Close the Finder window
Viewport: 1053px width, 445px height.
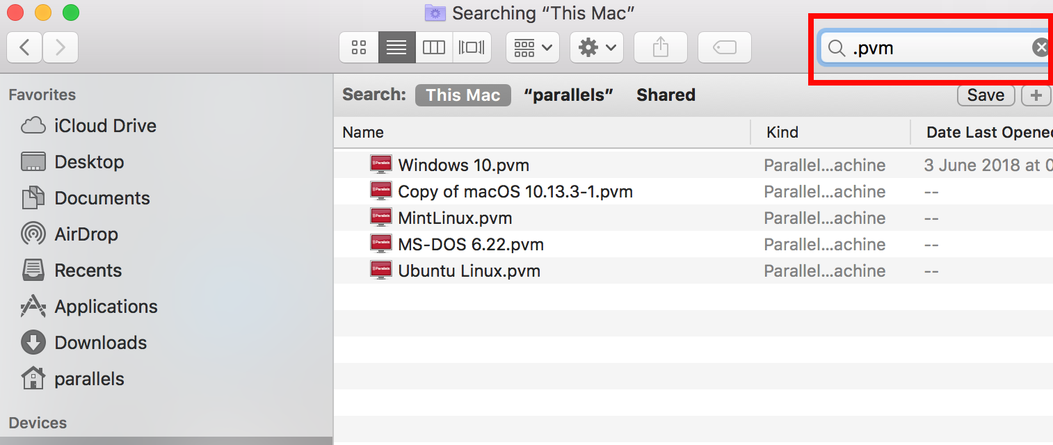(x=15, y=13)
